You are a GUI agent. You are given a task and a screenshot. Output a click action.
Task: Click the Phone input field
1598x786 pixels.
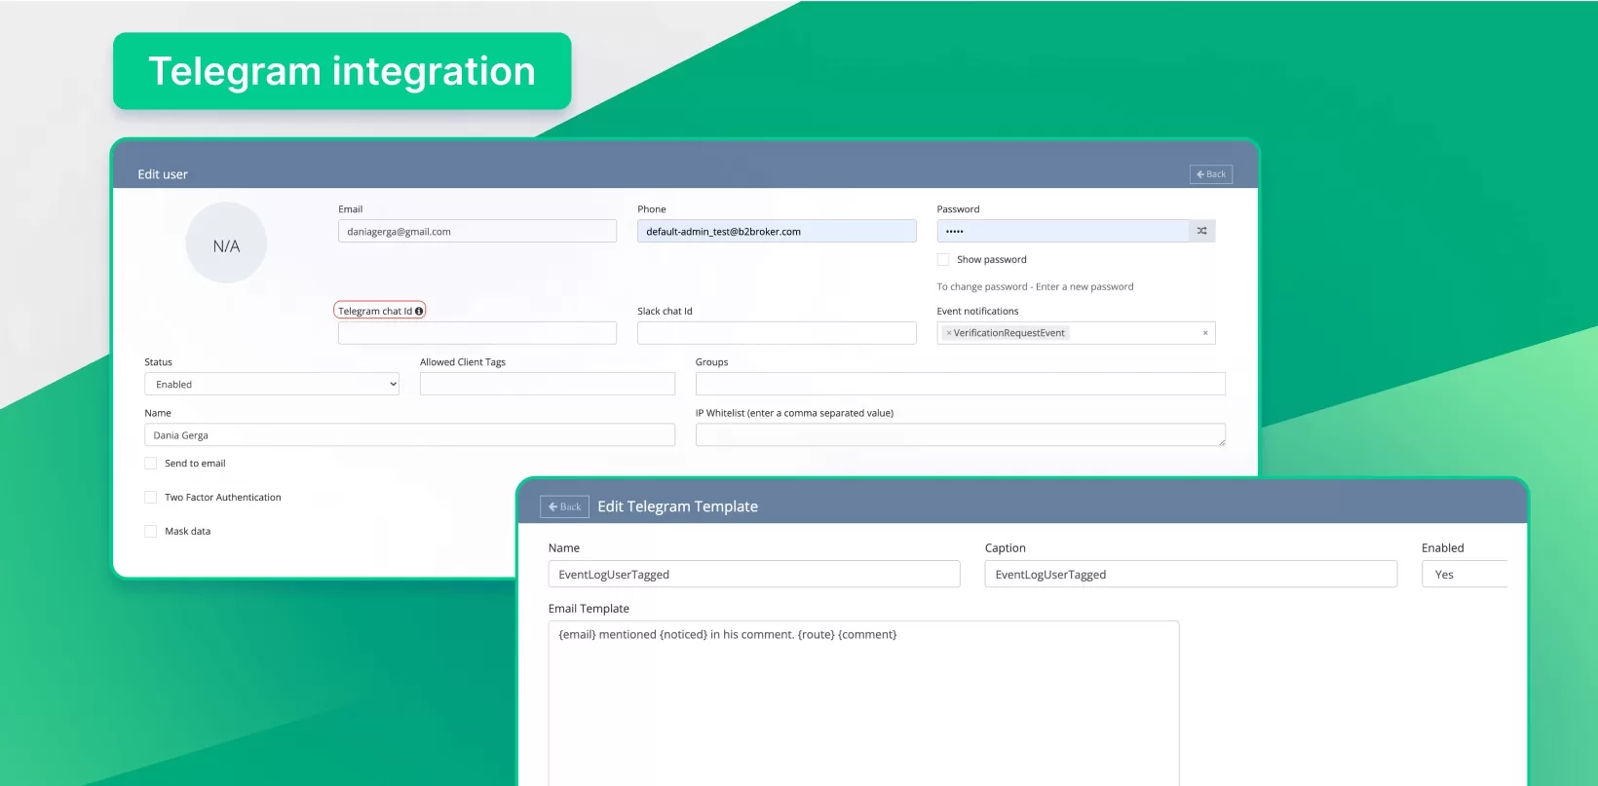(777, 231)
